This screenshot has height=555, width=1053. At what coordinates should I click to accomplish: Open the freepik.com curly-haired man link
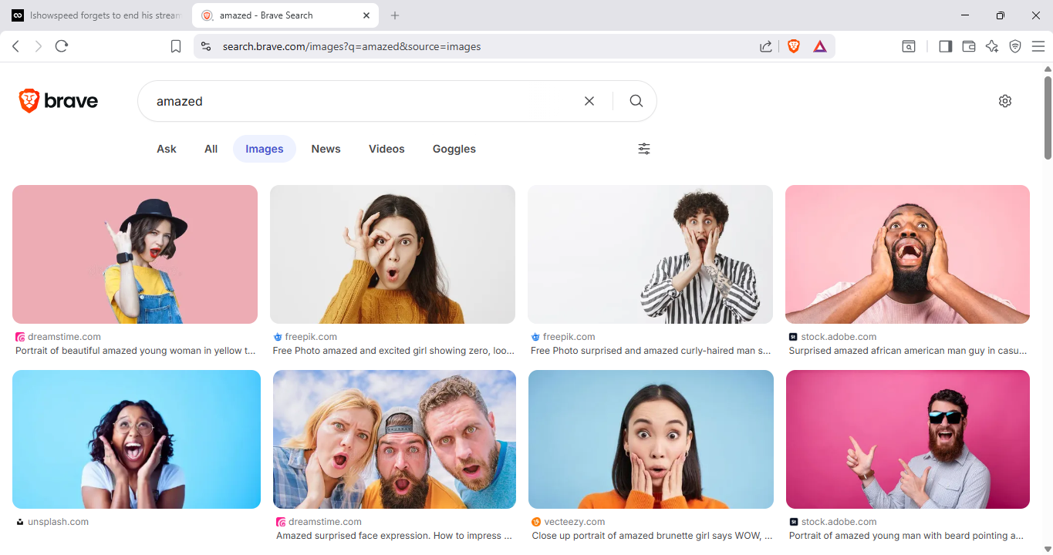(x=650, y=351)
